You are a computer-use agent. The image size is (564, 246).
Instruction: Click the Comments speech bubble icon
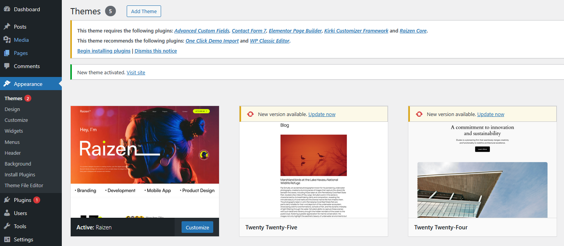coord(7,66)
